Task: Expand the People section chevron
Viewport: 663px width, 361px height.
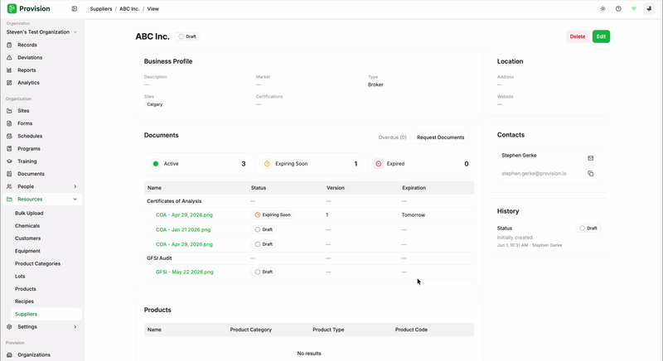Action: [75, 186]
